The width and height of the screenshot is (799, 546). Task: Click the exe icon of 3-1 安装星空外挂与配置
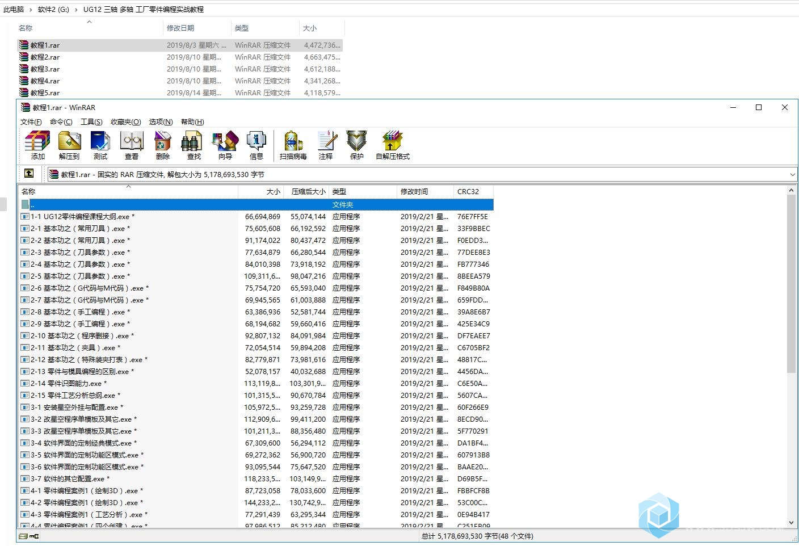click(x=25, y=407)
